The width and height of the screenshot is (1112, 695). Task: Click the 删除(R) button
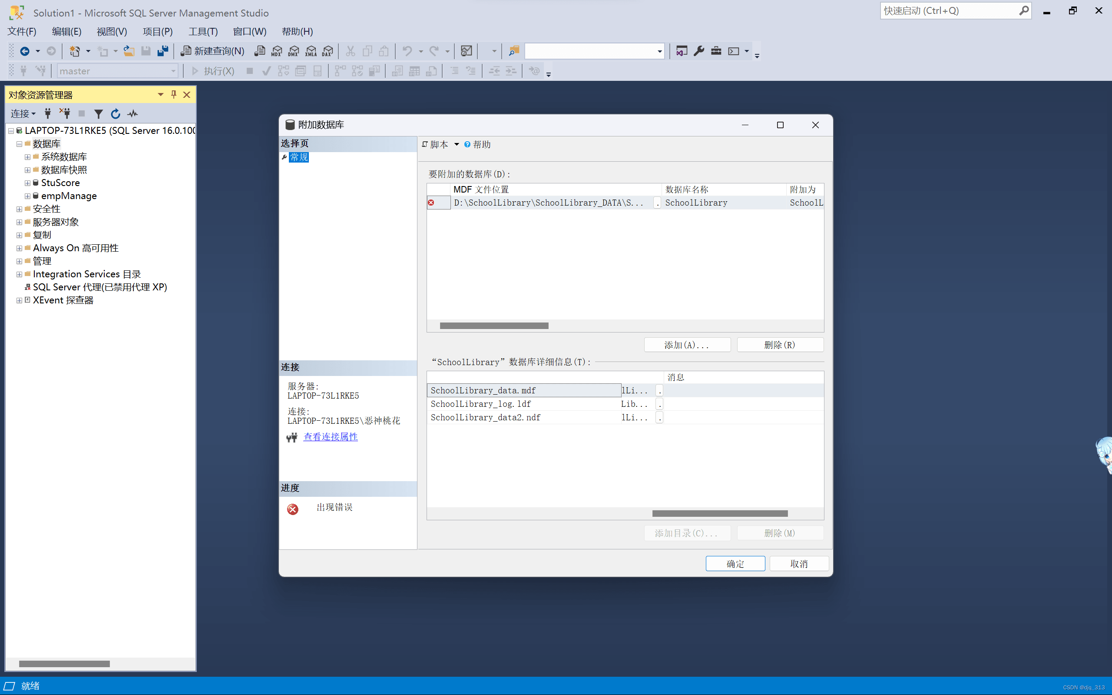(x=780, y=345)
